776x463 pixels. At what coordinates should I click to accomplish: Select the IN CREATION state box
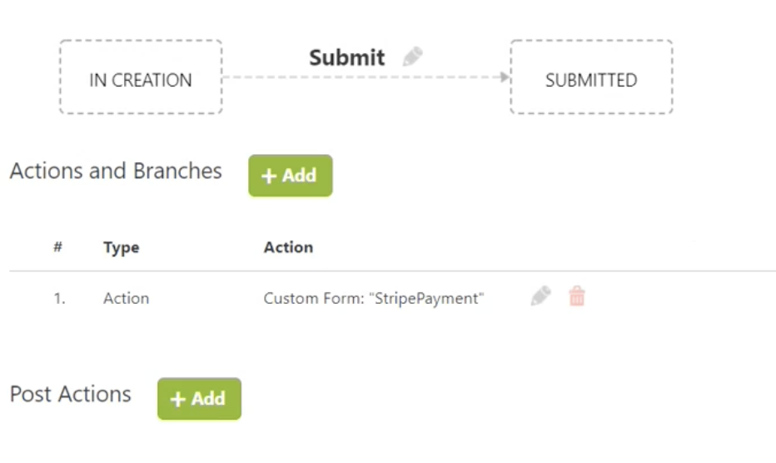click(141, 77)
